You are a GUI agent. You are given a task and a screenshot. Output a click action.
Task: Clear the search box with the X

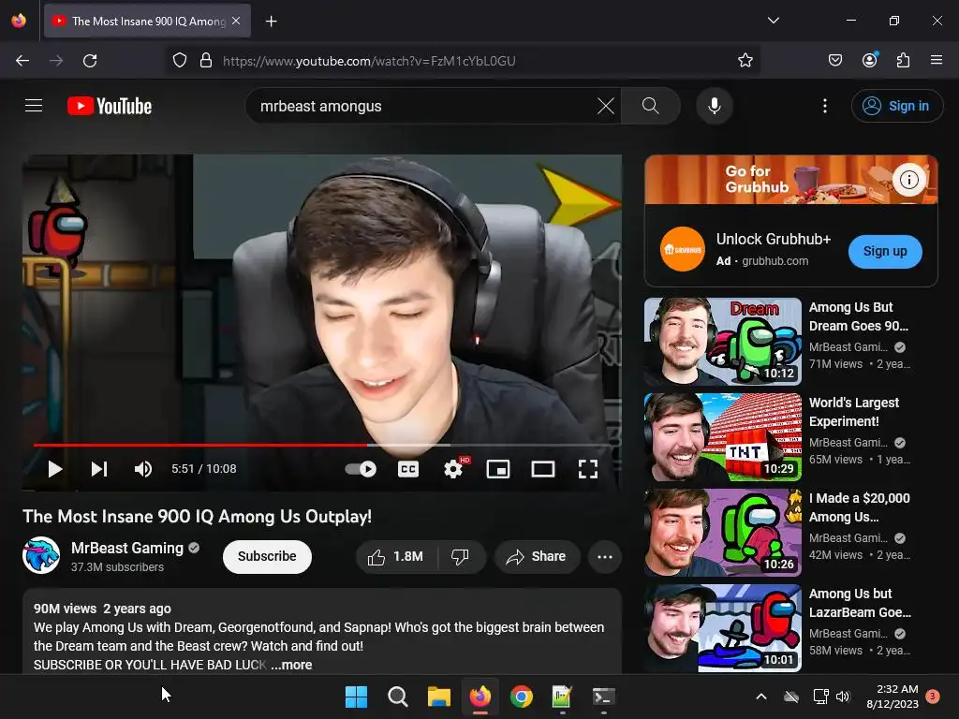click(606, 106)
